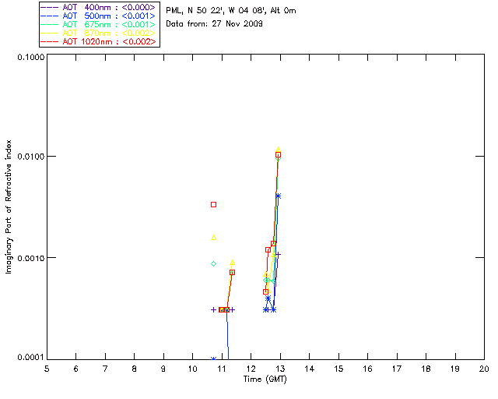Image resolution: width=498 pixels, height=399 pixels.
Task: Click the x-axis label 13
Action: coord(280,369)
